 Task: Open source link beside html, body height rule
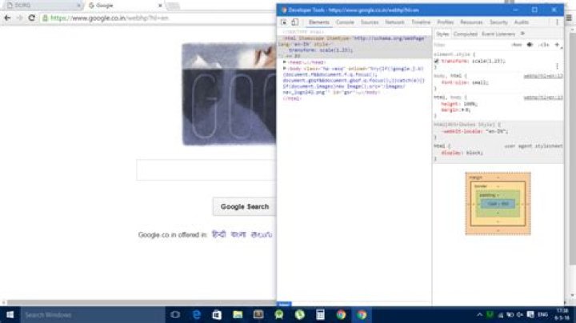[542, 98]
